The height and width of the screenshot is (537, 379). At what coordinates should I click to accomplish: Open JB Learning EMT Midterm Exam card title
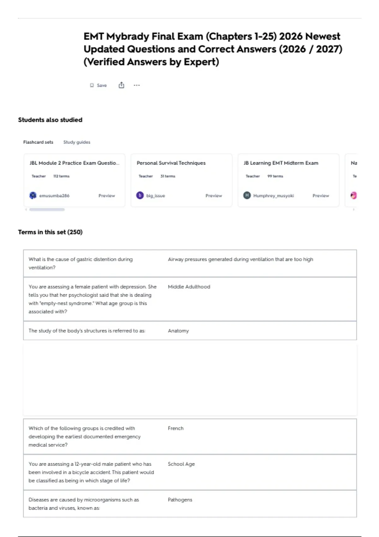click(281, 163)
